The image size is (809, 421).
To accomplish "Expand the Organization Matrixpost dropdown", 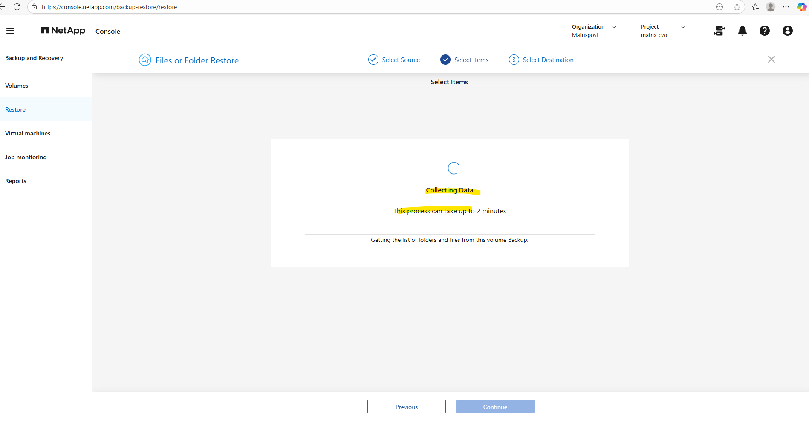I will (x=594, y=31).
